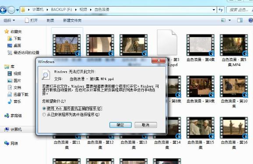Open 下载 in navigation pane
This screenshot has height=164, width=253.
click(14, 38)
